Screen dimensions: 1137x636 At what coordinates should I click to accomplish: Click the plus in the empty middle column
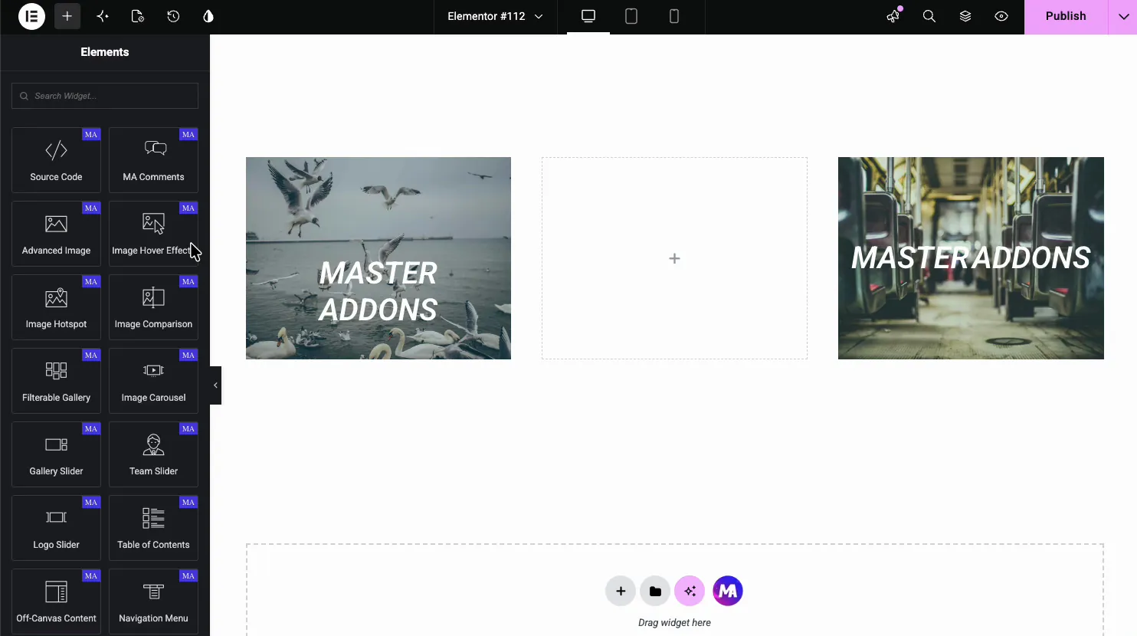click(x=674, y=258)
